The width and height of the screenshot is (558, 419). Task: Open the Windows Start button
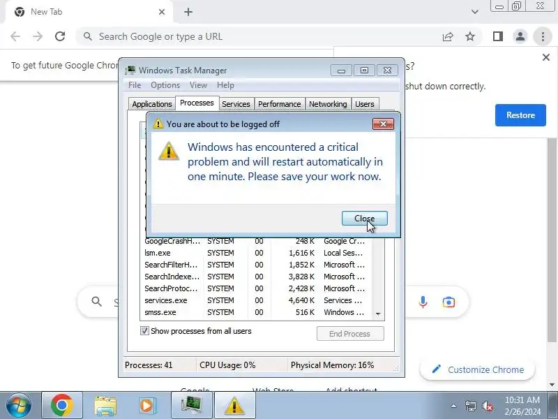pyautogui.click(x=19, y=406)
